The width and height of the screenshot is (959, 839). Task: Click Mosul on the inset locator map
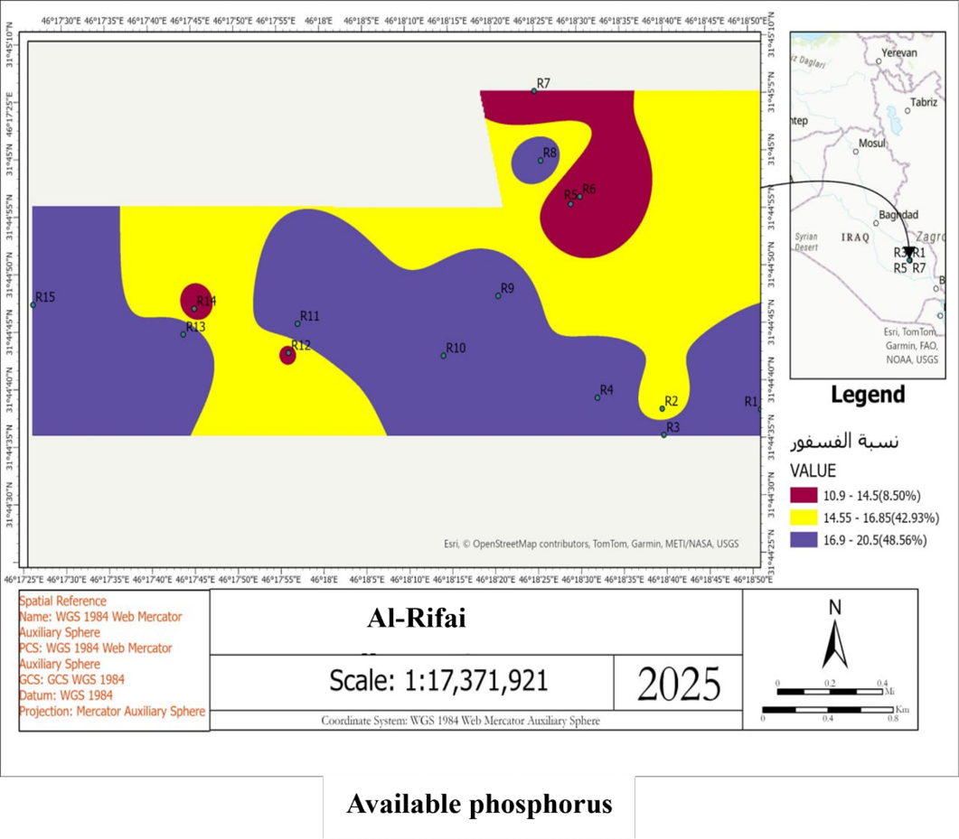pyautogui.click(x=872, y=143)
